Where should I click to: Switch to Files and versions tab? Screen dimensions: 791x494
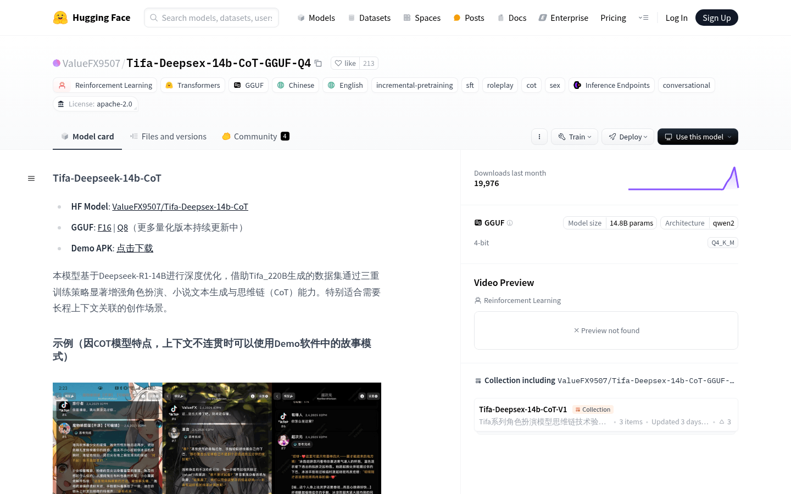[x=168, y=137]
